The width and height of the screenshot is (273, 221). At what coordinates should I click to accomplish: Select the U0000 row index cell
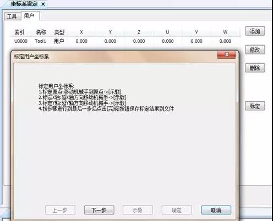21,41
